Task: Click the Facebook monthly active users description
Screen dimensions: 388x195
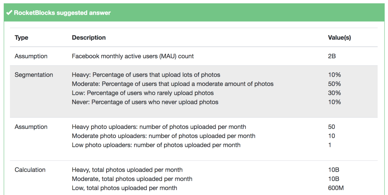Action: tap(133, 56)
